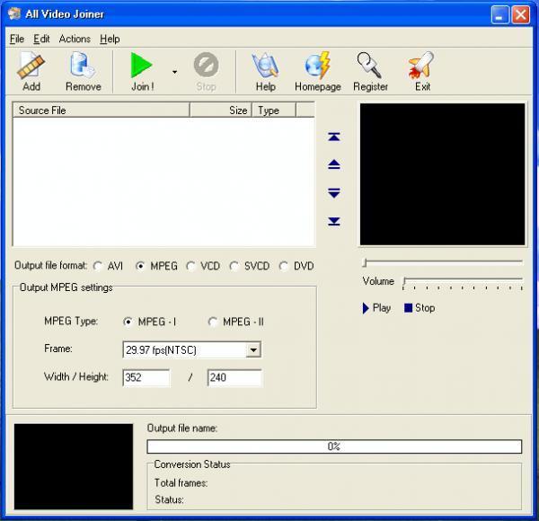
Task: Click the Remove file toolbar icon
Action: point(83,72)
